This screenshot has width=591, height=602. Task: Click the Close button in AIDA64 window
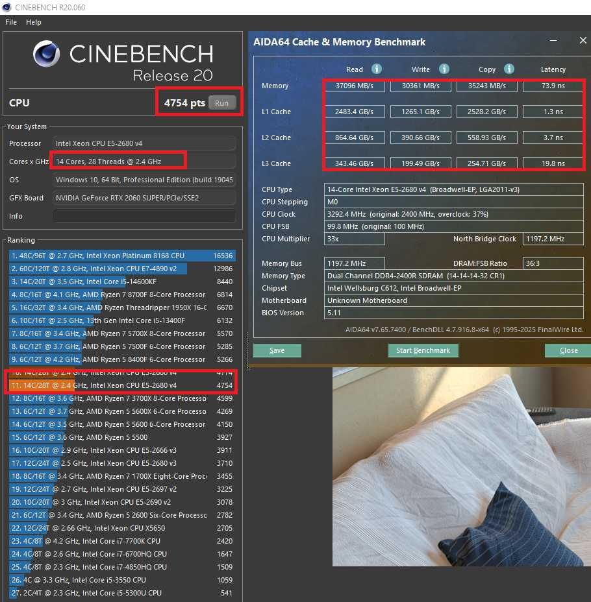pyautogui.click(x=568, y=350)
